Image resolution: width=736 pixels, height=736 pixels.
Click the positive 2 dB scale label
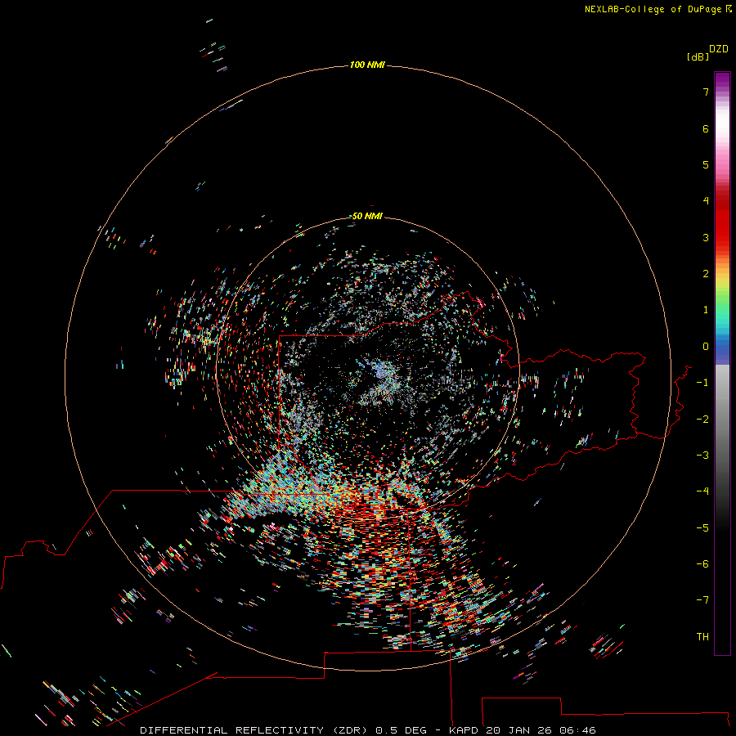coord(706,274)
